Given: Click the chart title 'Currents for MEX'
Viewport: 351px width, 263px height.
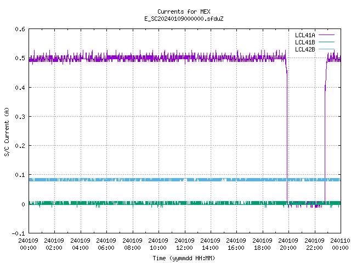Looking at the screenshot, I should 184,12.
